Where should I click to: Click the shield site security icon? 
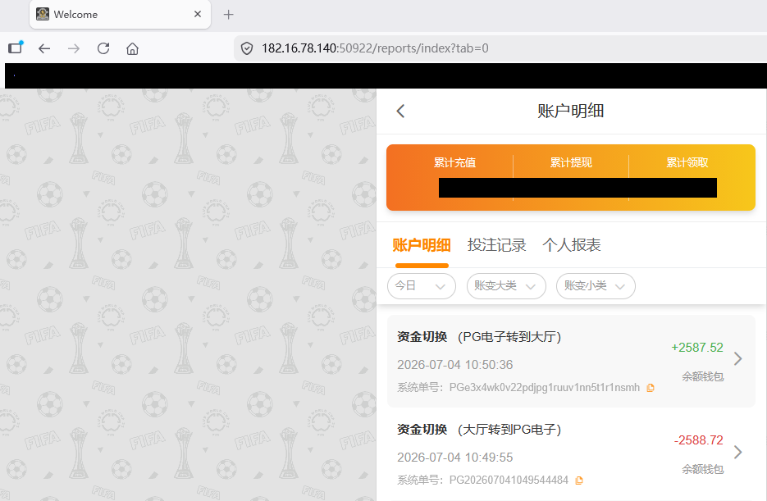(247, 48)
